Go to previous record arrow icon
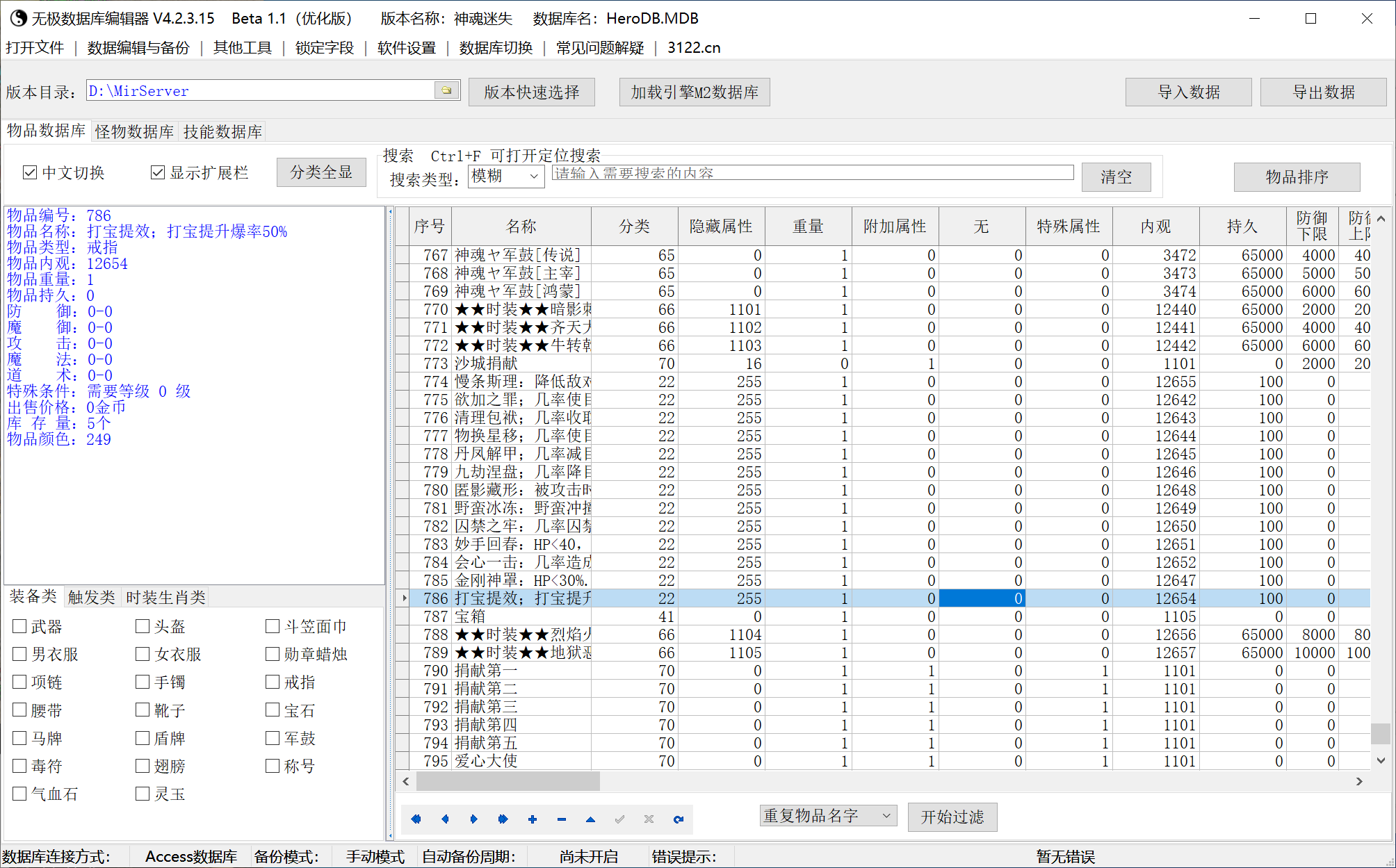This screenshot has height=868, width=1396. coord(445,819)
